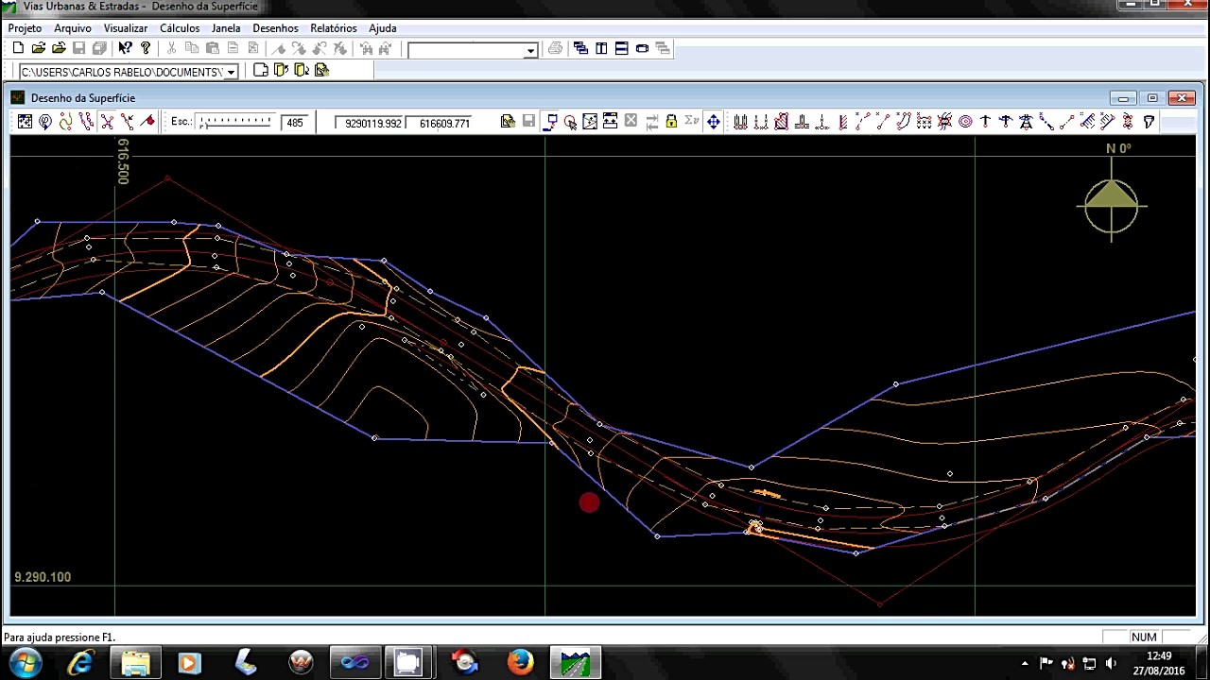Open the Projeto menu
This screenshot has height=680, width=1210.
point(25,28)
